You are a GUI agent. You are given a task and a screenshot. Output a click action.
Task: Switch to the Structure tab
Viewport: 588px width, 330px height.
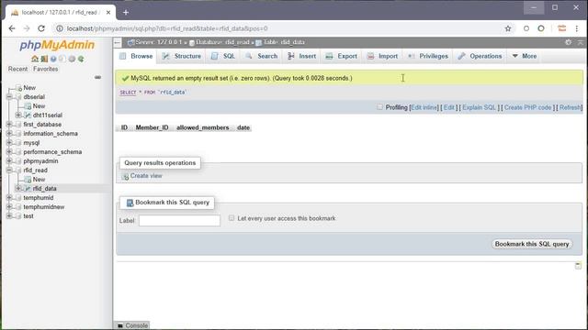tap(182, 56)
